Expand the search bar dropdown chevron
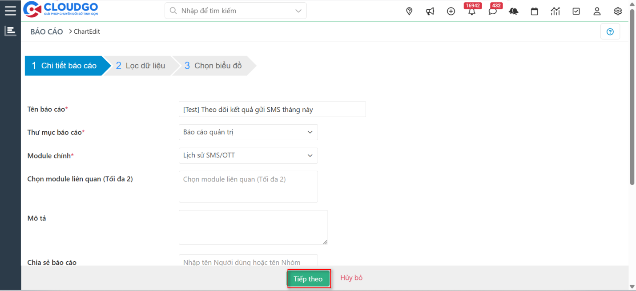Screen dimensions: 636x291 pos(298,10)
